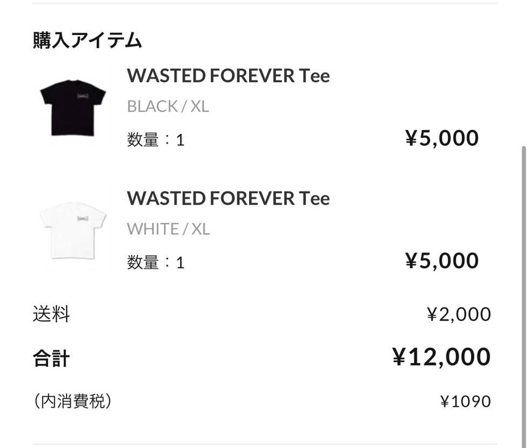Image resolution: width=530 pixels, height=448 pixels.
Task: Click the 合計 total label
Action: [x=51, y=357]
